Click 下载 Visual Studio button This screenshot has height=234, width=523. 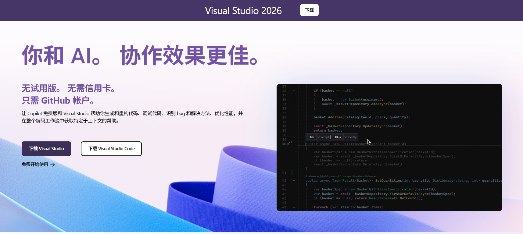coord(46,149)
